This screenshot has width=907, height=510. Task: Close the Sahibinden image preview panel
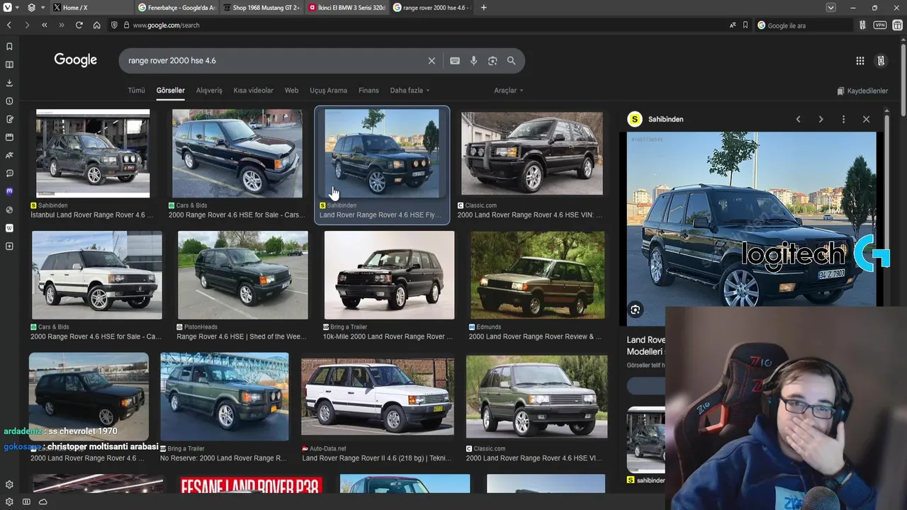(x=866, y=119)
